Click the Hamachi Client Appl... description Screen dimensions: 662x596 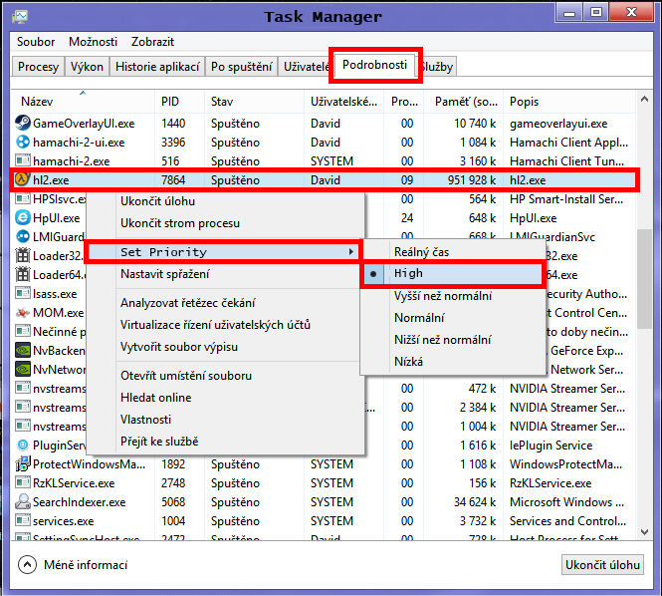click(x=568, y=143)
